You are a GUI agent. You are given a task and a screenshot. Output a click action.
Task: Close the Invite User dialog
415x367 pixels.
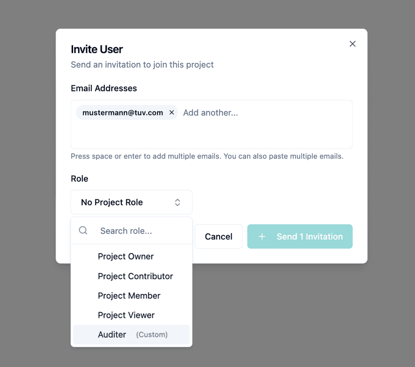(352, 44)
